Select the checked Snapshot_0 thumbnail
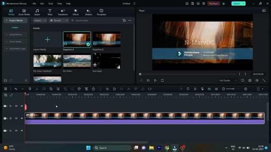The height and width of the screenshot is (152, 271). 77,39
